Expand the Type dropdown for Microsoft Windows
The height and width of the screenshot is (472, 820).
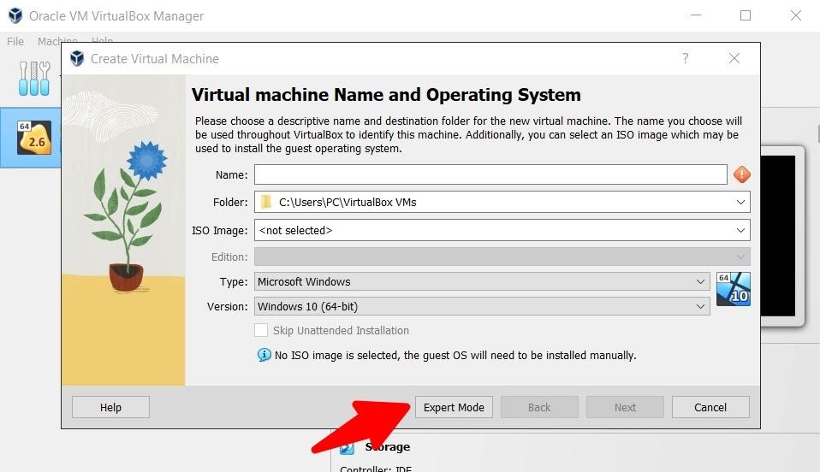[700, 281]
